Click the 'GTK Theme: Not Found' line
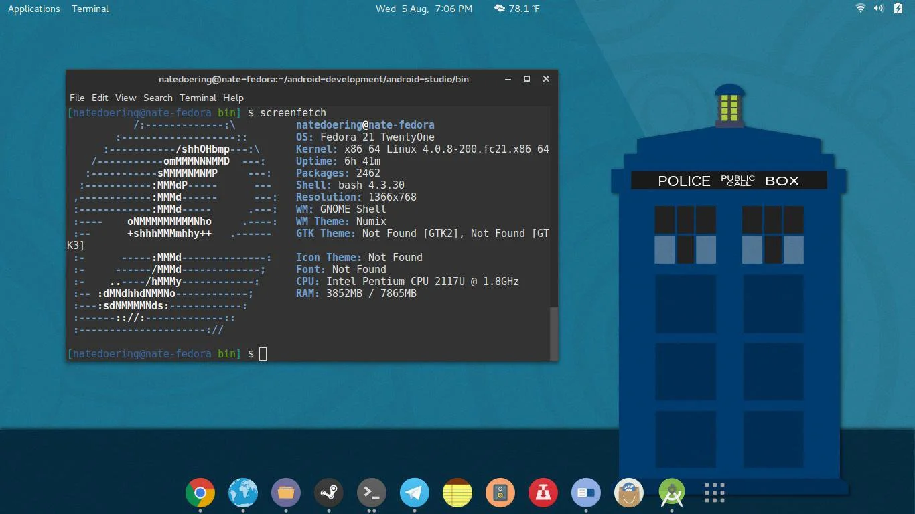The image size is (915, 514). (423, 234)
